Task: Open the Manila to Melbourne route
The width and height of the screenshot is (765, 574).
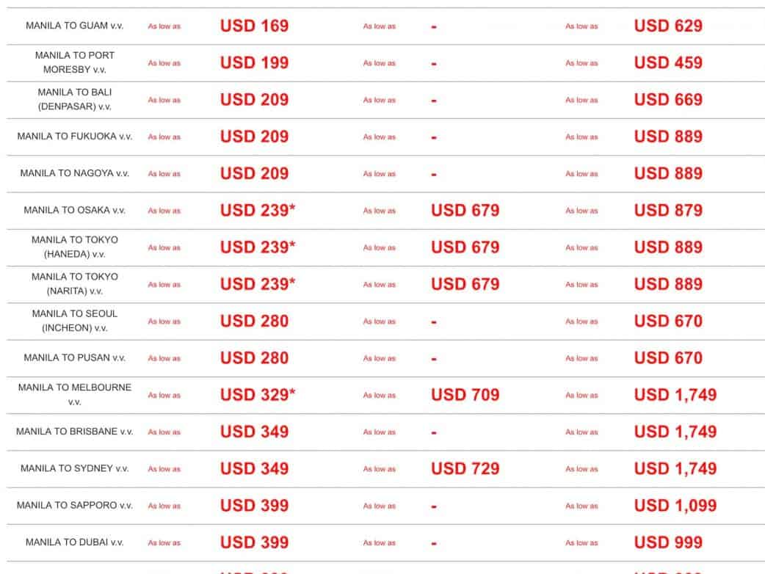Action: (74, 395)
